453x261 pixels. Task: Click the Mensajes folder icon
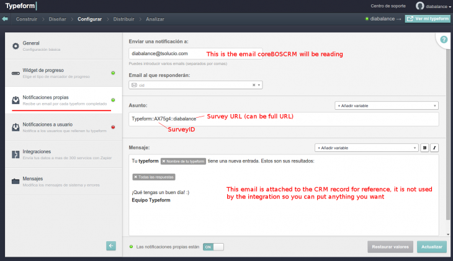click(16, 182)
